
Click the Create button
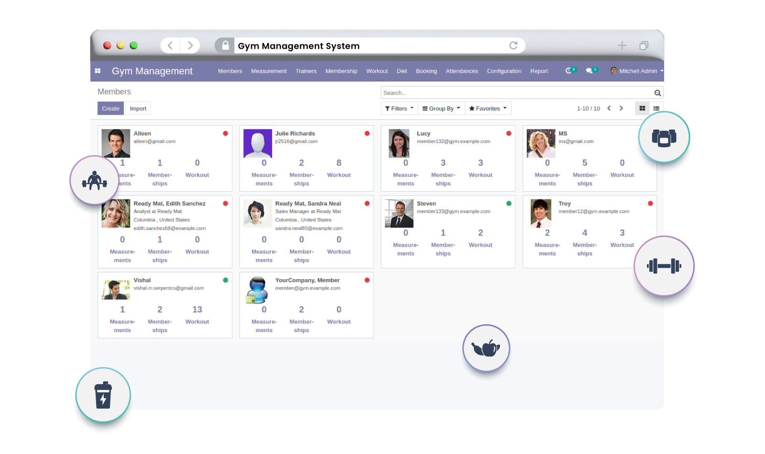(110, 108)
